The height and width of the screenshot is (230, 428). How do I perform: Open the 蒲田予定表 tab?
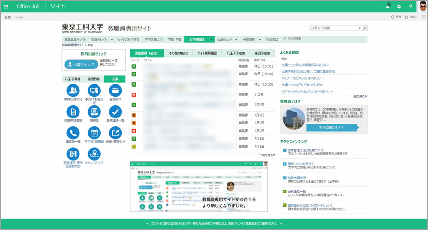coord(263,53)
